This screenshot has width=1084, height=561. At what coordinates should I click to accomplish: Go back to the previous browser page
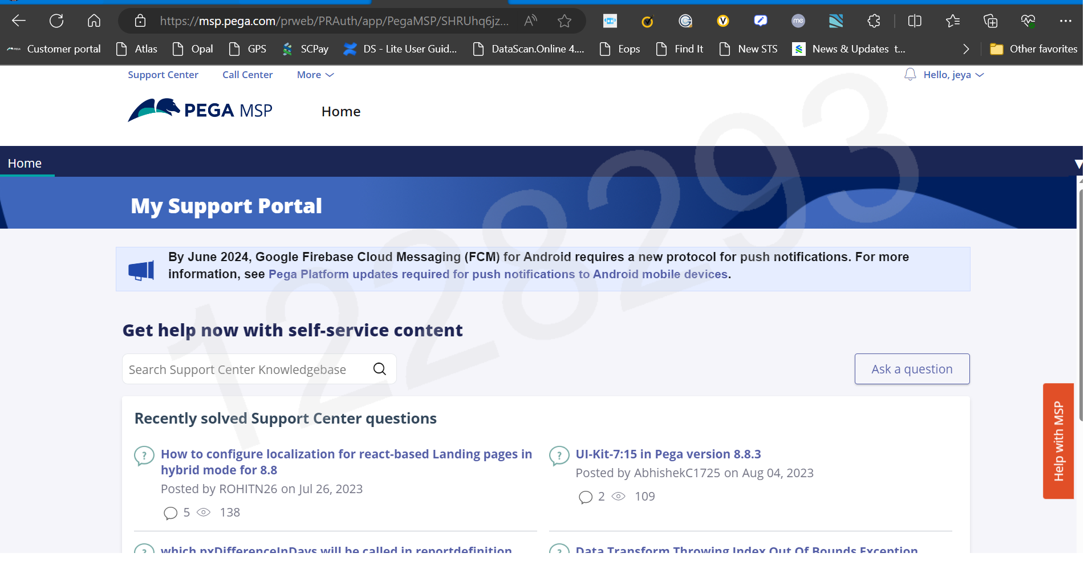(19, 21)
